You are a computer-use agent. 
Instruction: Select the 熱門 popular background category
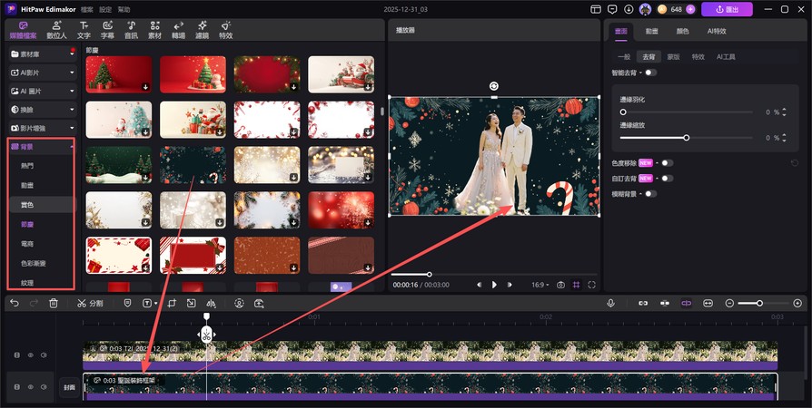pyautogui.click(x=27, y=166)
